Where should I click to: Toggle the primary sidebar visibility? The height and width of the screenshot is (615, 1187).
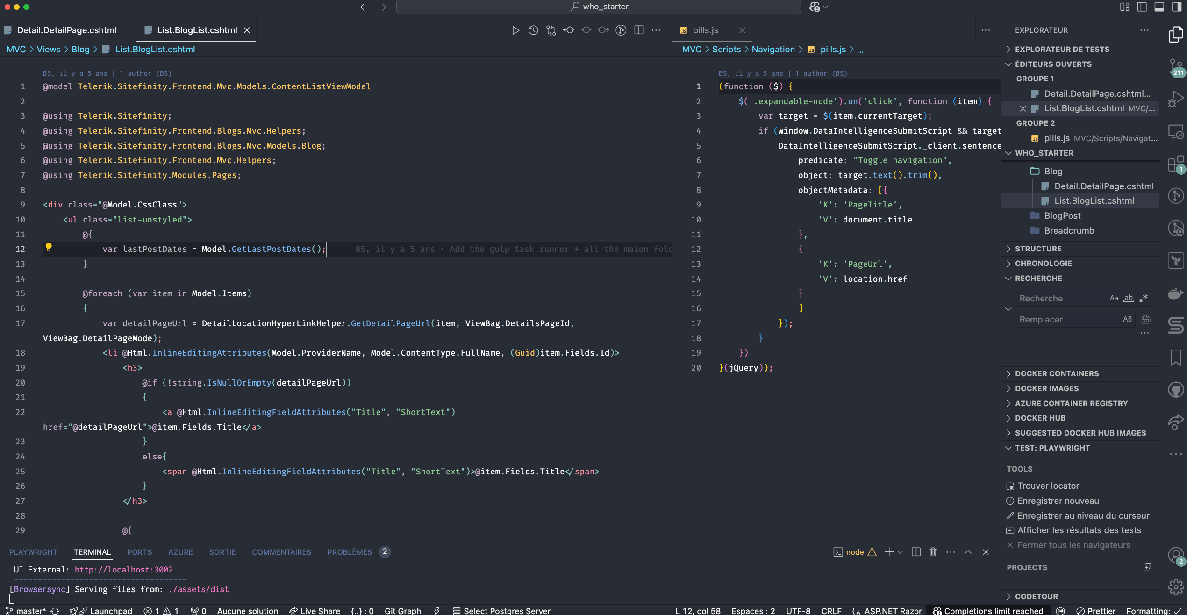click(1142, 7)
